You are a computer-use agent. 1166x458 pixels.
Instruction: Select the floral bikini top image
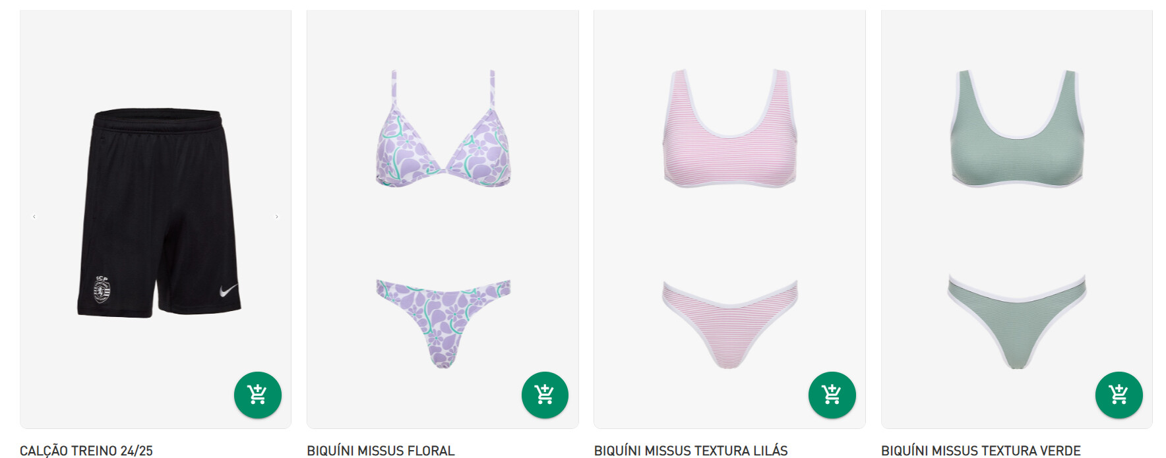[x=443, y=129]
